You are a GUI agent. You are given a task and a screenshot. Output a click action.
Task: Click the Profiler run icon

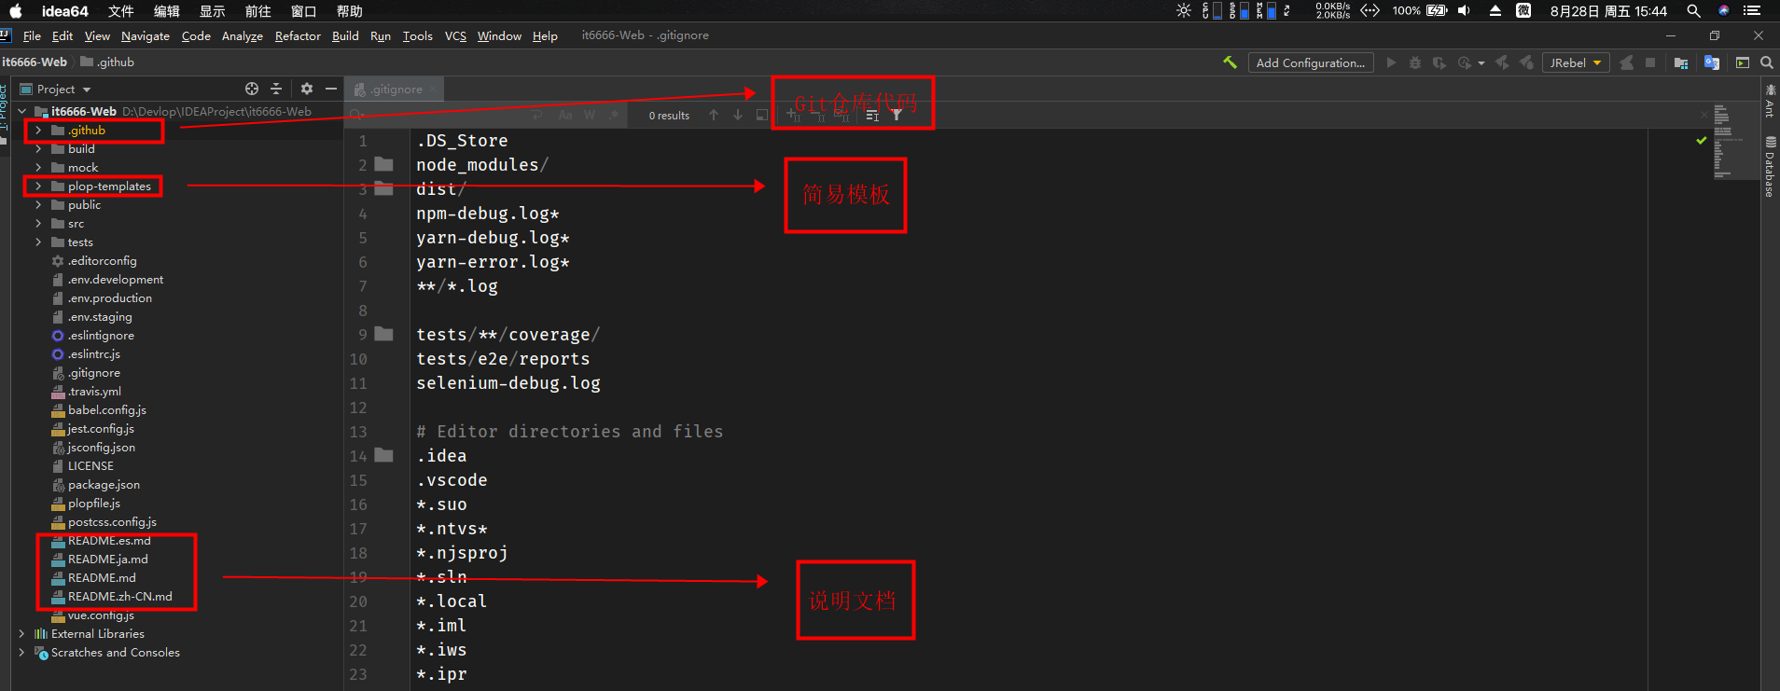click(x=1466, y=62)
